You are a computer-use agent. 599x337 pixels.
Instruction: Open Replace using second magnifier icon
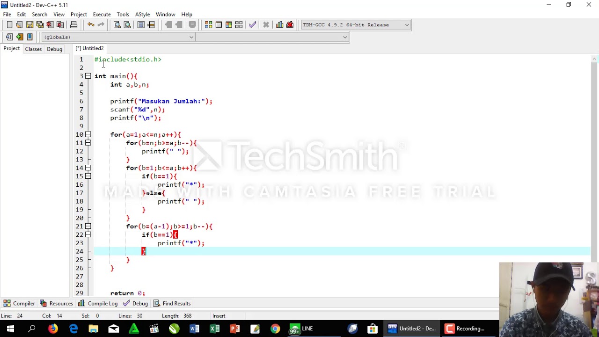pos(127,25)
